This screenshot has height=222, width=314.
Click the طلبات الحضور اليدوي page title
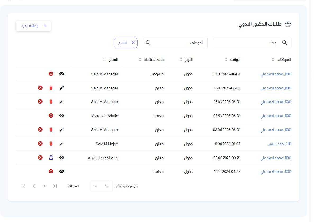260,24
